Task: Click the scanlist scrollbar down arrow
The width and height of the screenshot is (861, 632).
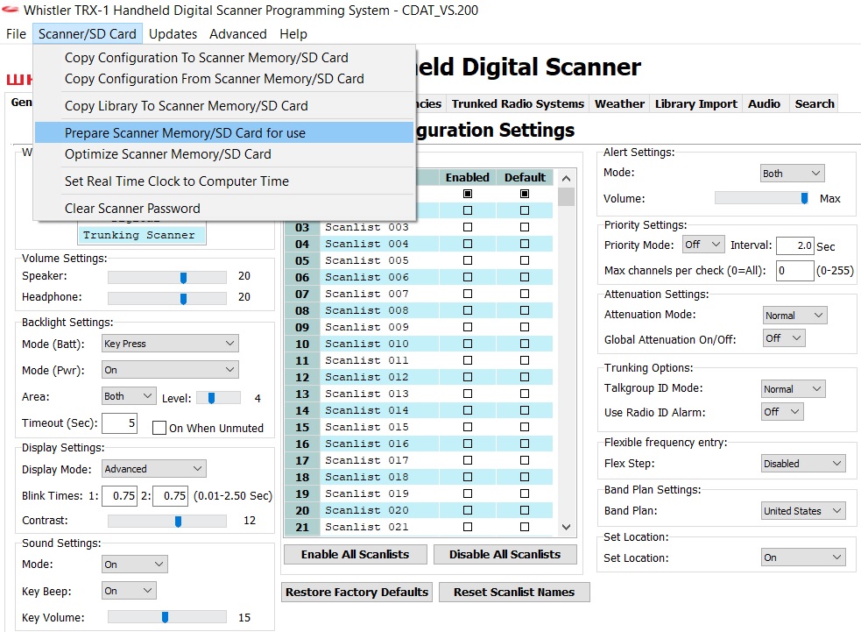Action: [x=566, y=527]
